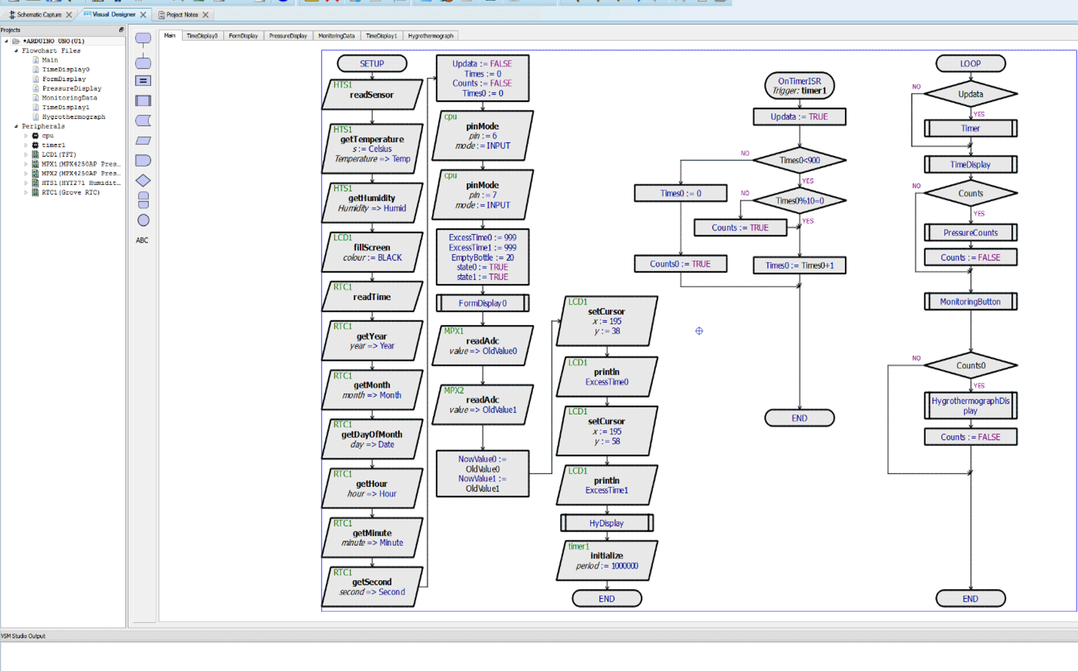
Task: Select the diamond Decision block tool
Action: [x=143, y=180]
